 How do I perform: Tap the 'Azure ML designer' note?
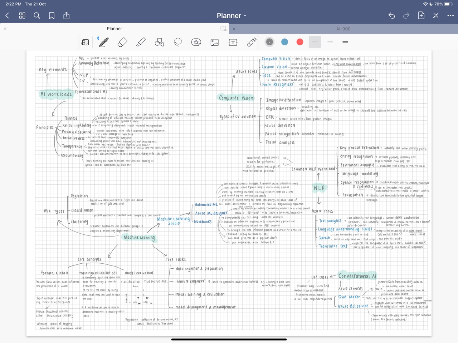(x=211, y=213)
